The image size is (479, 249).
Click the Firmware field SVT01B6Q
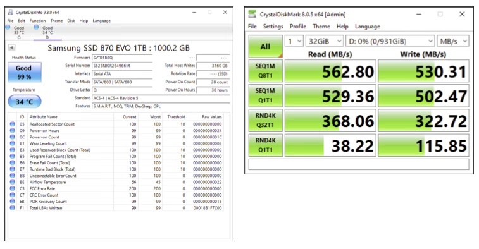122,58
